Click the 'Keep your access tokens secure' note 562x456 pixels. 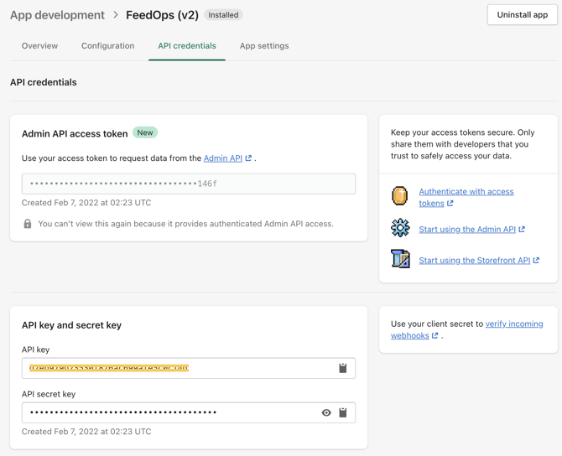point(463,144)
